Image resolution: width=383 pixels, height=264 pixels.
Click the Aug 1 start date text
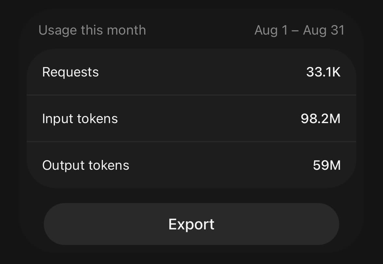coord(271,30)
